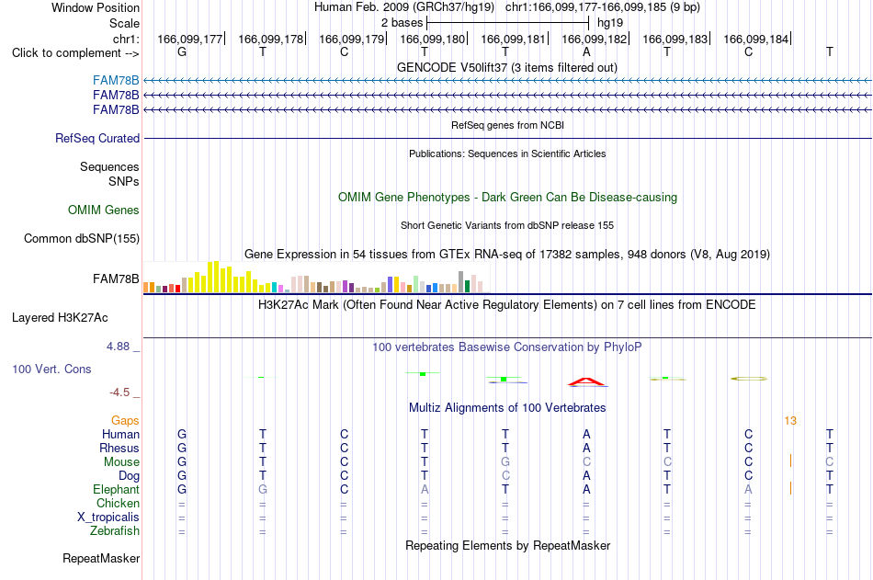Click the 'Click to complement -->' label

tap(75, 53)
